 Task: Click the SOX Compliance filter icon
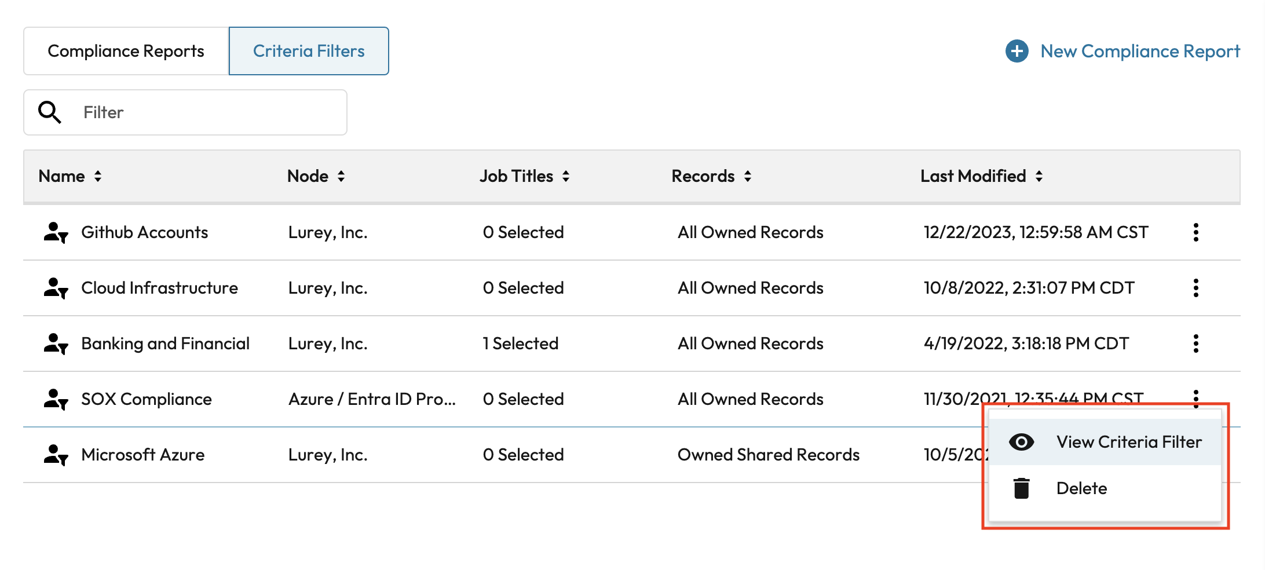pyautogui.click(x=56, y=400)
